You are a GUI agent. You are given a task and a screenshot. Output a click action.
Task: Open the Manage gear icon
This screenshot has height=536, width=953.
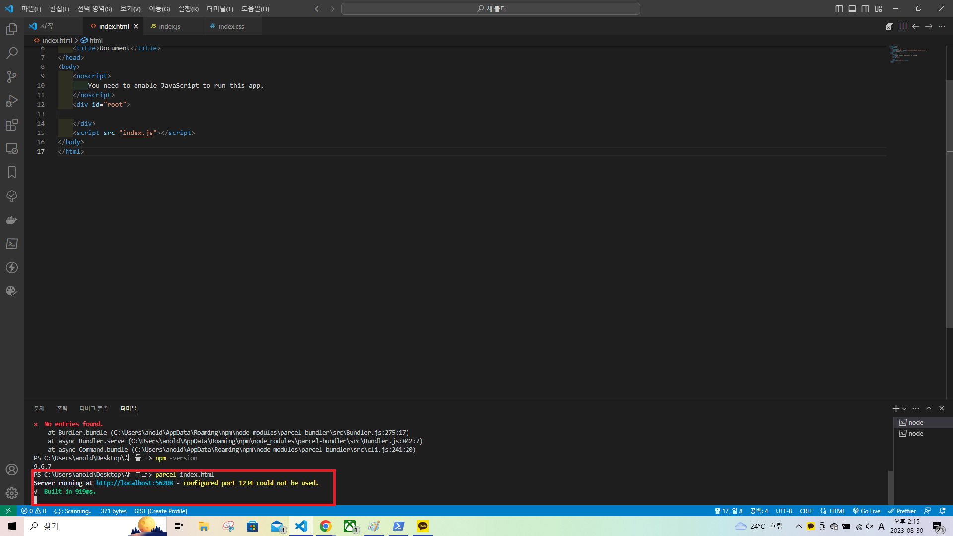(x=12, y=493)
